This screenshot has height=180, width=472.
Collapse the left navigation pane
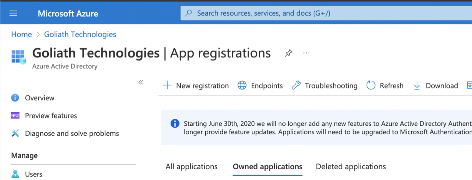[x=141, y=82]
